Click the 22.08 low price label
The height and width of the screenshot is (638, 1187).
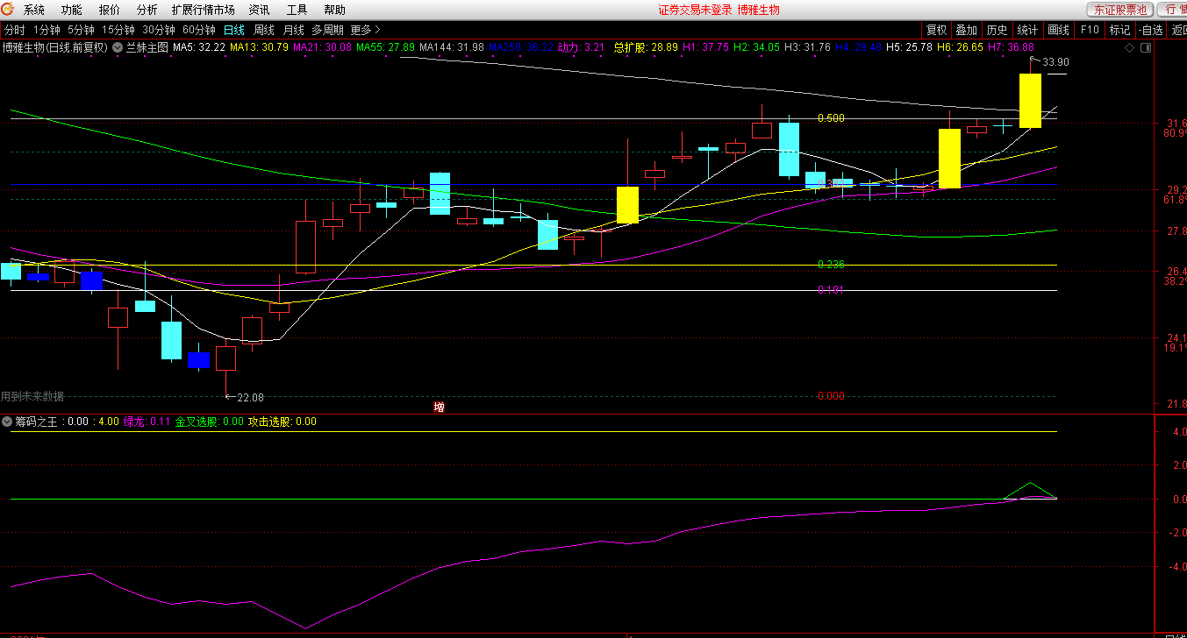click(250, 398)
